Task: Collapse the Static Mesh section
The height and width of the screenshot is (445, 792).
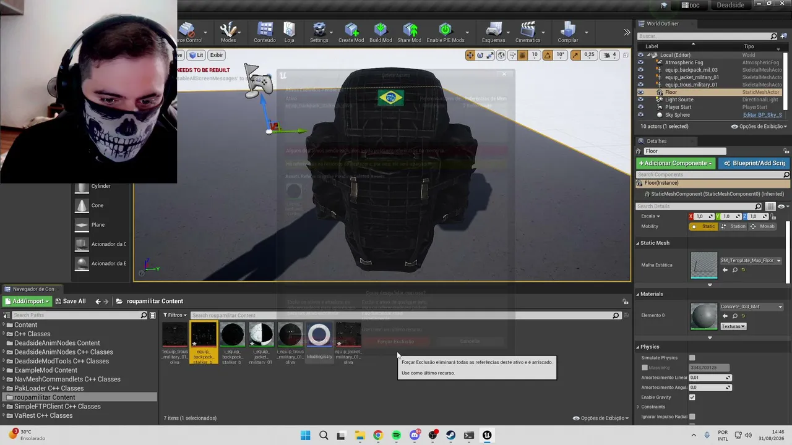Action: pos(638,243)
